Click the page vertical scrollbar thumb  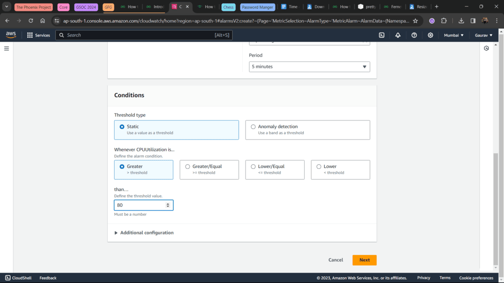496,208
